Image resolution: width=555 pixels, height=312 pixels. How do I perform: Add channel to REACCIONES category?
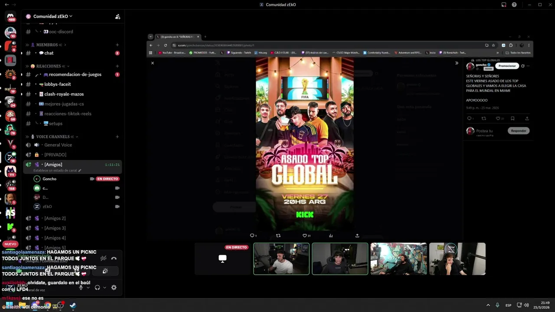[118, 66]
